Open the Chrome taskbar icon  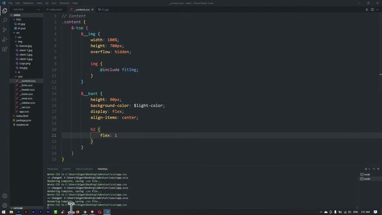85,212
